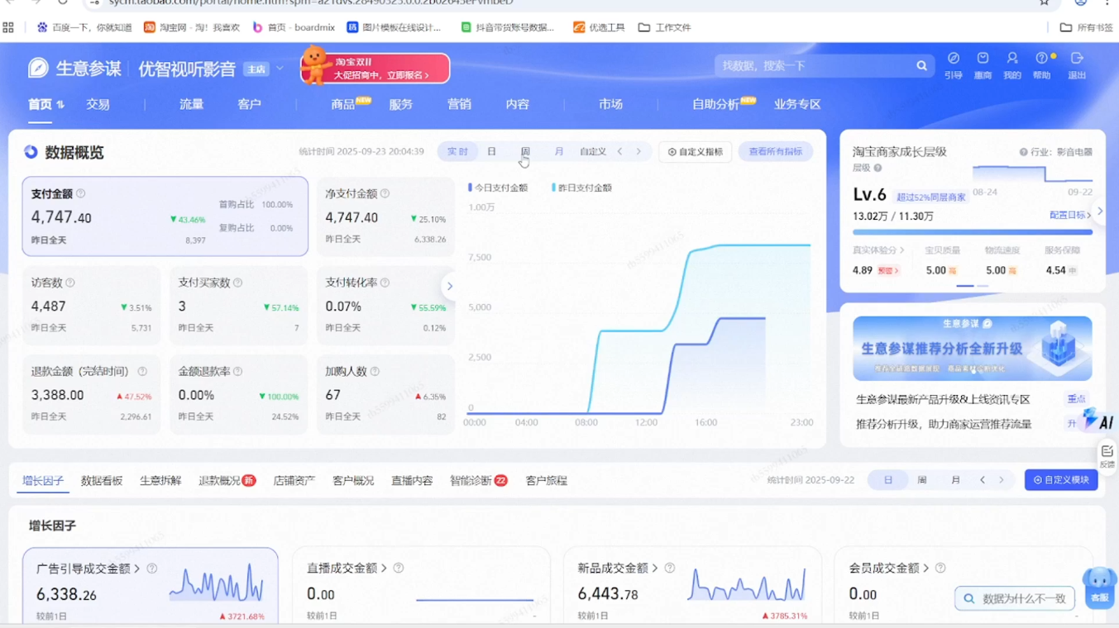Open 我的 profile icon
This screenshot has height=628, width=1119.
(x=1011, y=59)
